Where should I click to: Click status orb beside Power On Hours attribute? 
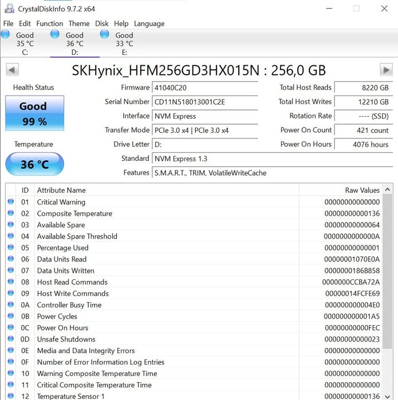[x=11, y=327]
